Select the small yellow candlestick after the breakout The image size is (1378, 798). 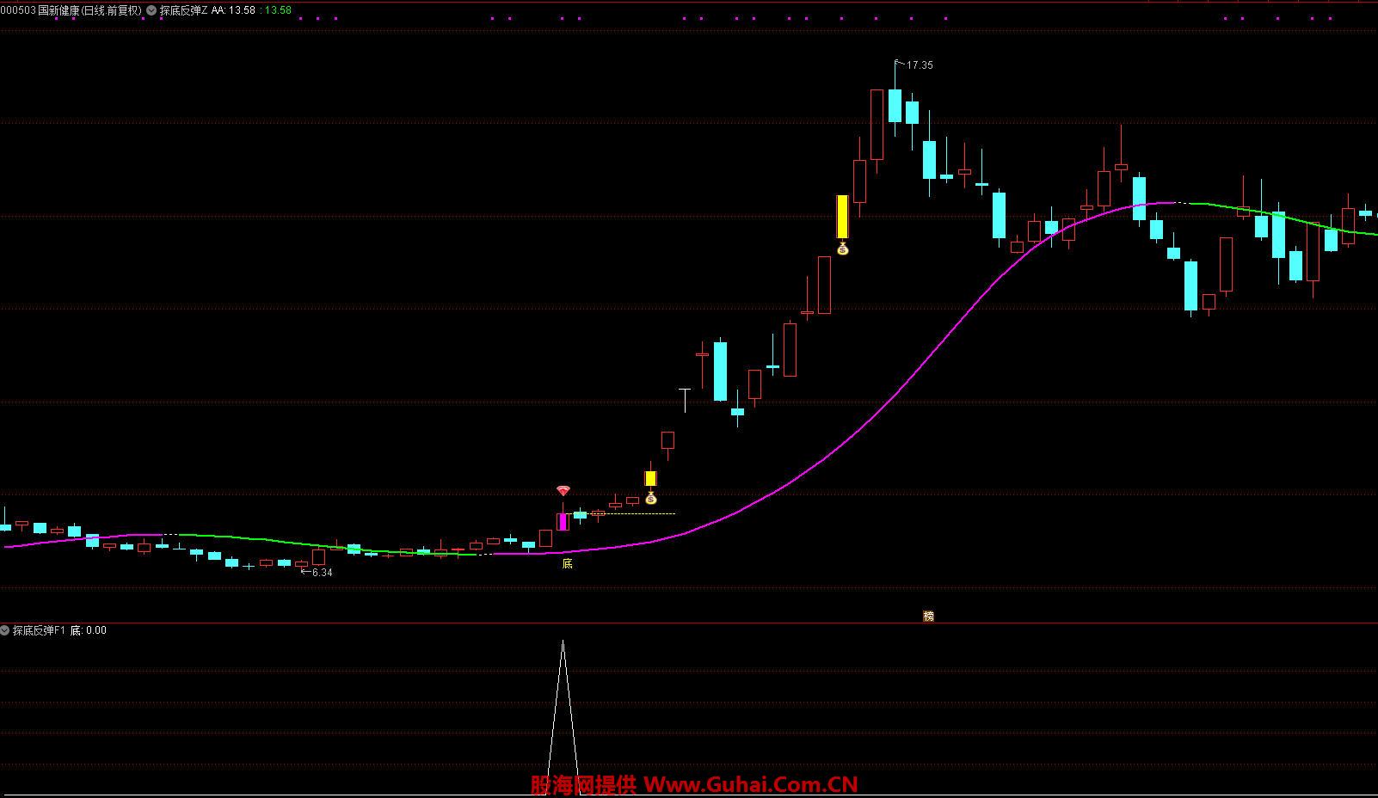coord(651,479)
